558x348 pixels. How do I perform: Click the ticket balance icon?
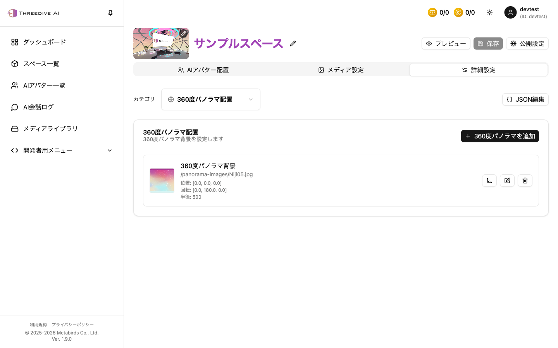click(432, 13)
